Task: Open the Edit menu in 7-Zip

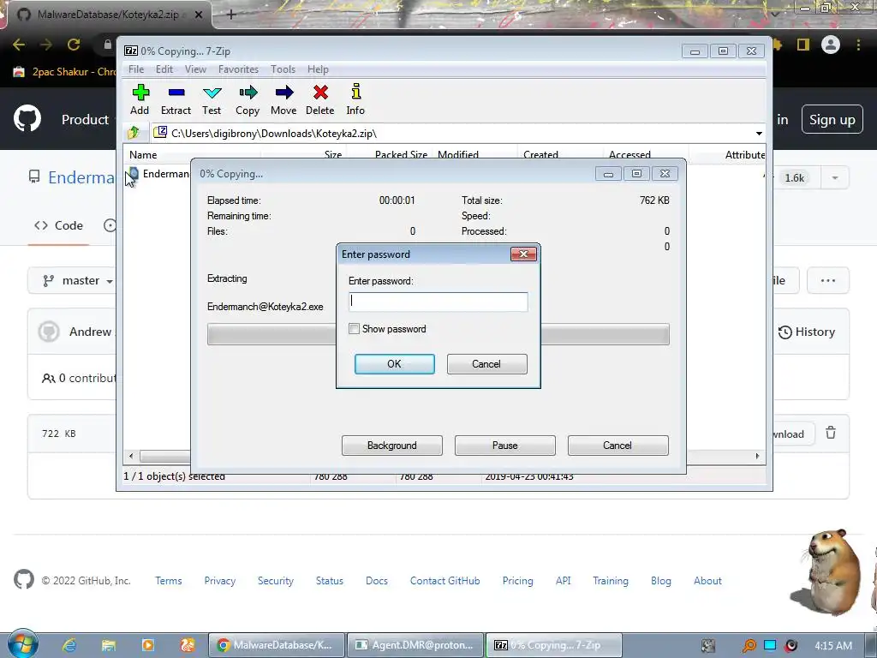Action: point(164,69)
